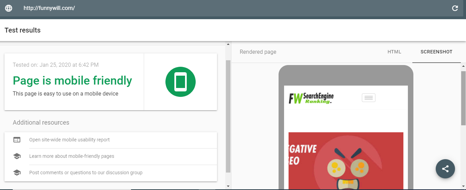
Task: Click the left panel scroll-down arrow
Action: click(228, 186)
